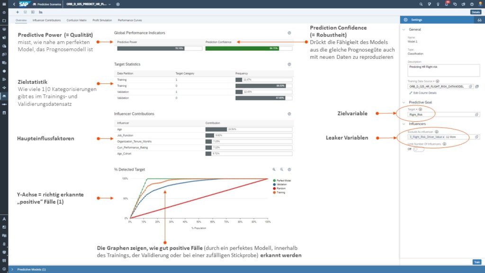This screenshot has height=273, width=485.
Task: Open settings icon of % Detected Target chart
Action: [x=289, y=169]
